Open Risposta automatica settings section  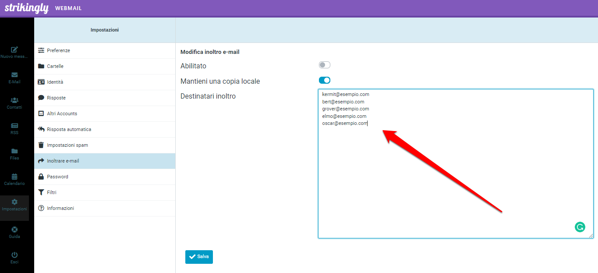(x=105, y=129)
